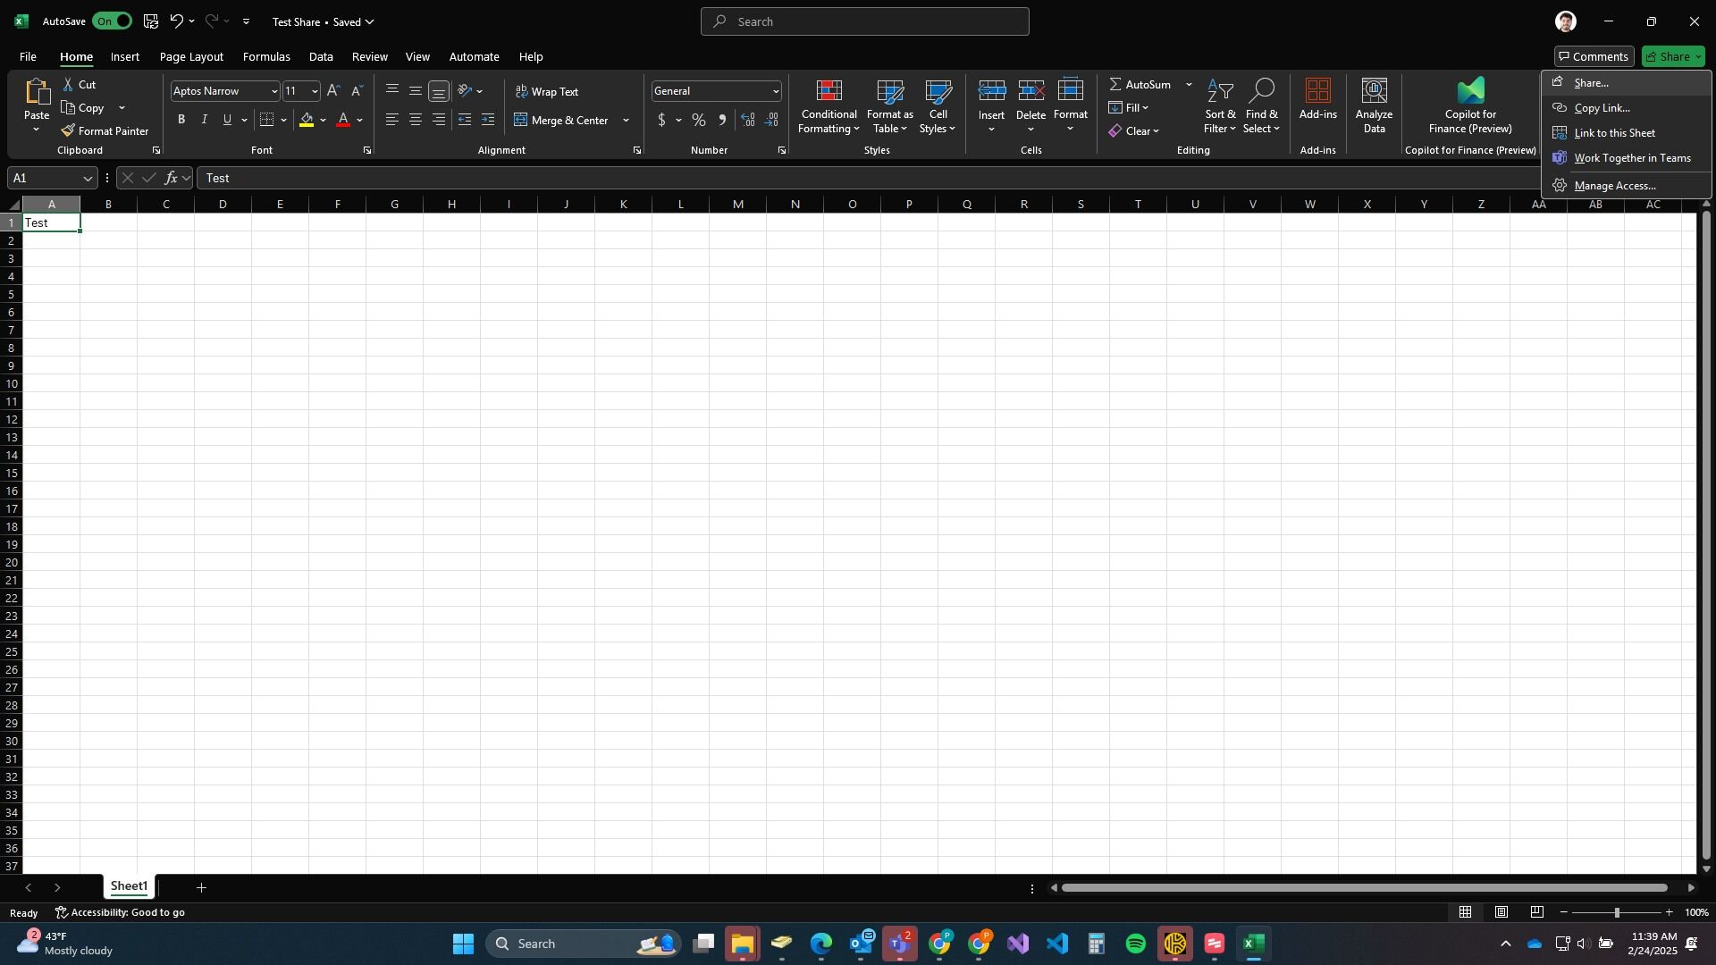Open Conditional Formatting in Styles group
1716x965 pixels.
click(829, 107)
